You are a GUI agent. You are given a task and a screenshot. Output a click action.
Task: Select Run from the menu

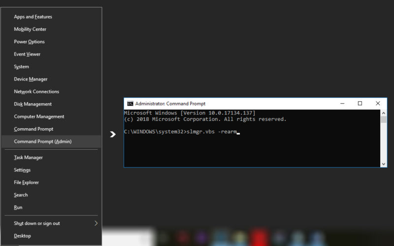(x=18, y=208)
